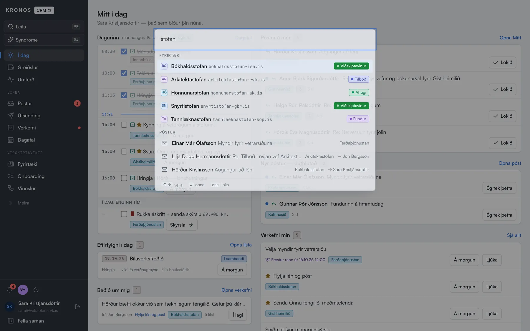Click Opna lista link
The height and width of the screenshot is (331, 530).
click(x=241, y=245)
